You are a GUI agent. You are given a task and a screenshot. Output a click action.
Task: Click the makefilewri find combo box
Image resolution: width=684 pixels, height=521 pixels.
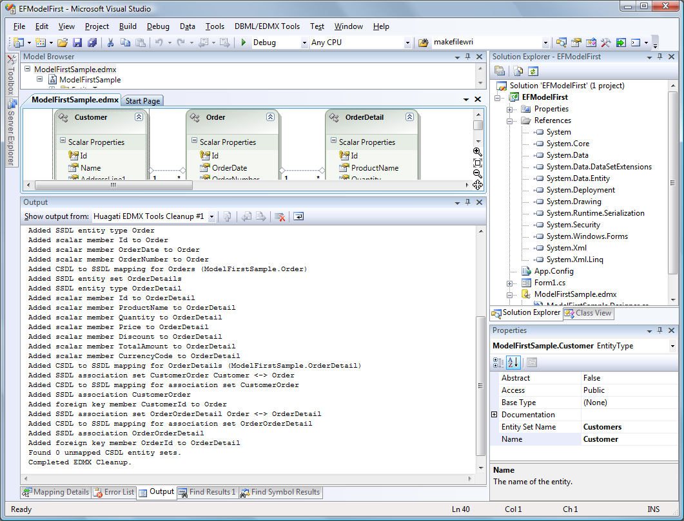491,43
